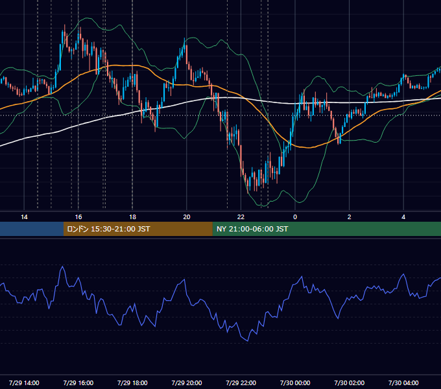Click the 7/30 02:00 time label

pyautogui.click(x=350, y=383)
